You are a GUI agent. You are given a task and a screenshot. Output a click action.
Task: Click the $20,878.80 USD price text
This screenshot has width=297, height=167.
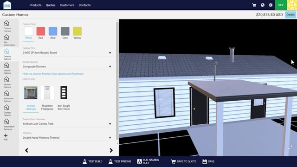click(x=269, y=15)
